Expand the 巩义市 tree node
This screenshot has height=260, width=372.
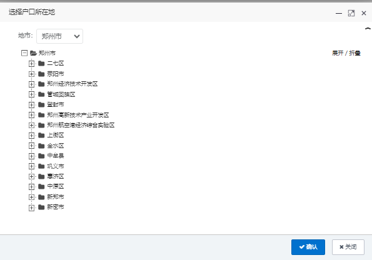(31, 166)
